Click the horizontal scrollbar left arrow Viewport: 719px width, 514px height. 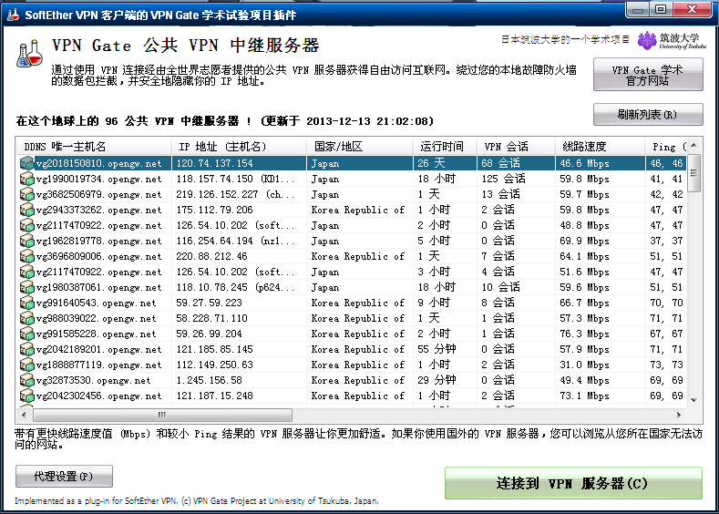(x=24, y=415)
